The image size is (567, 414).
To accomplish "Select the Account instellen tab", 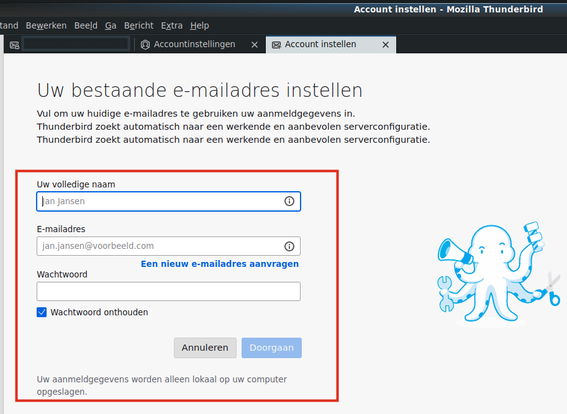I will point(331,45).
